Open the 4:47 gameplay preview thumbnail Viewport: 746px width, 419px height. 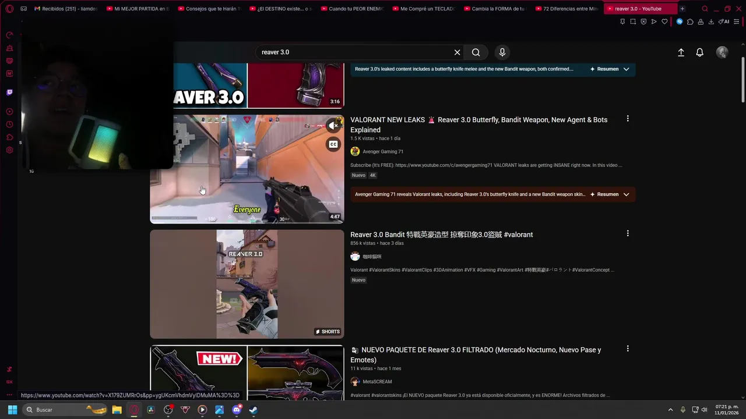pos(247,169)
